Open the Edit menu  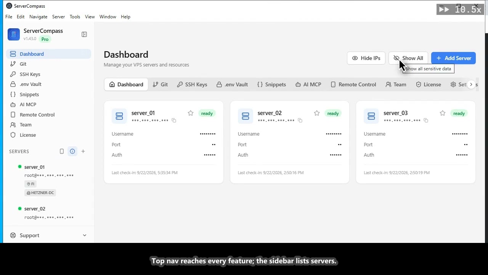coord(21,17)
